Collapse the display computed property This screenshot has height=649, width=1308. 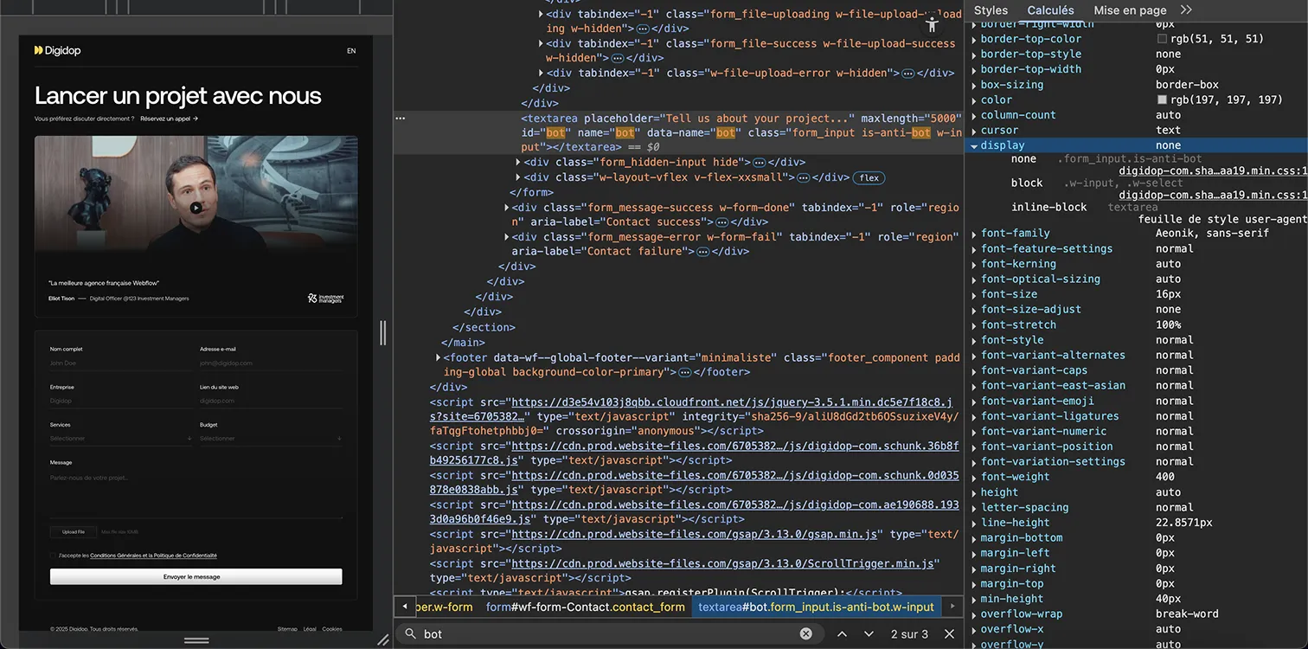974,145
